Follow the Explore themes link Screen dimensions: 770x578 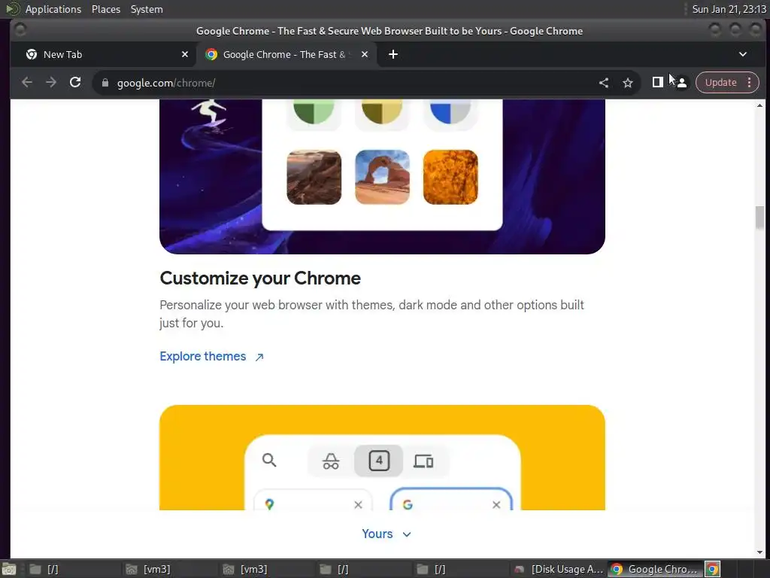(211, 356)
